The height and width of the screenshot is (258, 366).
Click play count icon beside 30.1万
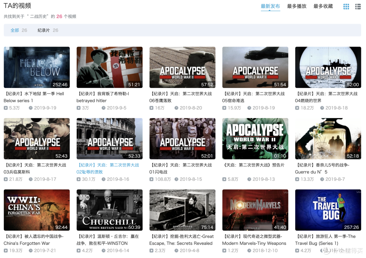pos(79,179)
